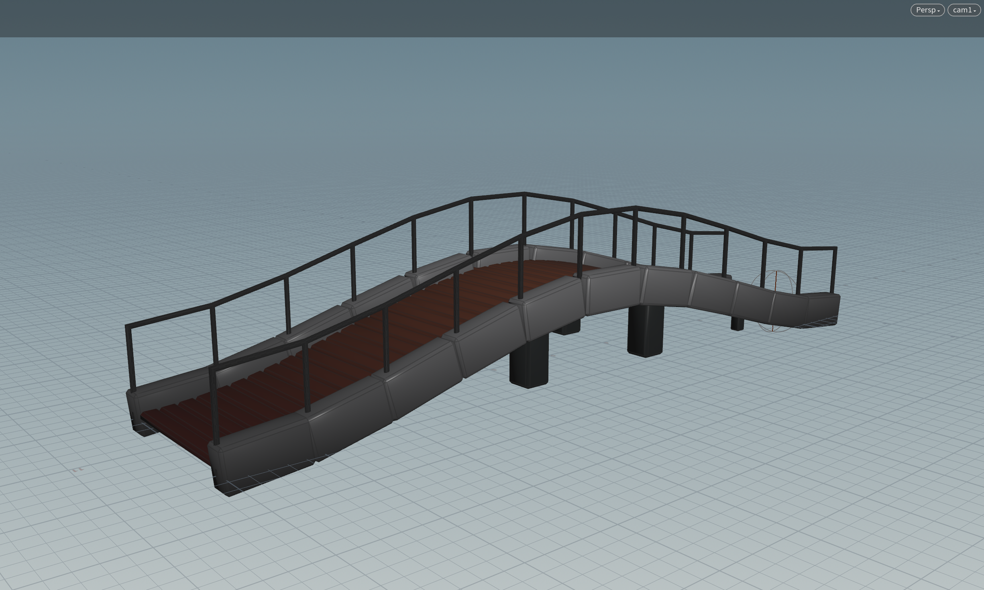984x590 pixels.
Task: Select the small far pillar beside sphere gizmo
Action: pos(737,323)
